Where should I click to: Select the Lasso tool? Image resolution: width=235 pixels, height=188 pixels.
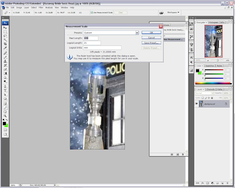coord(5,36)
